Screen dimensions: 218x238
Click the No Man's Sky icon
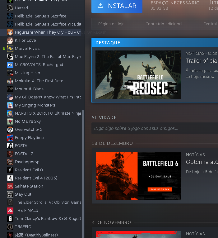[x=10, y=121]
